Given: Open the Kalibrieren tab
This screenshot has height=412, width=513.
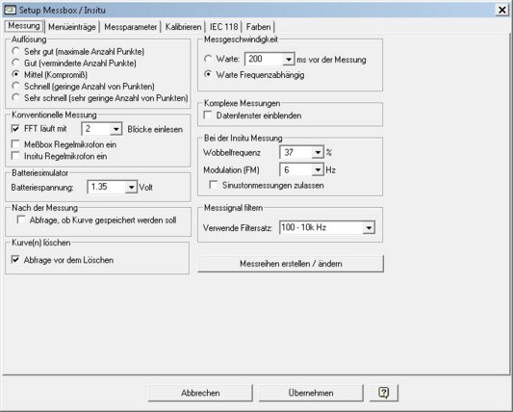Looking at the screenshot, I should [x=183, y=27].
